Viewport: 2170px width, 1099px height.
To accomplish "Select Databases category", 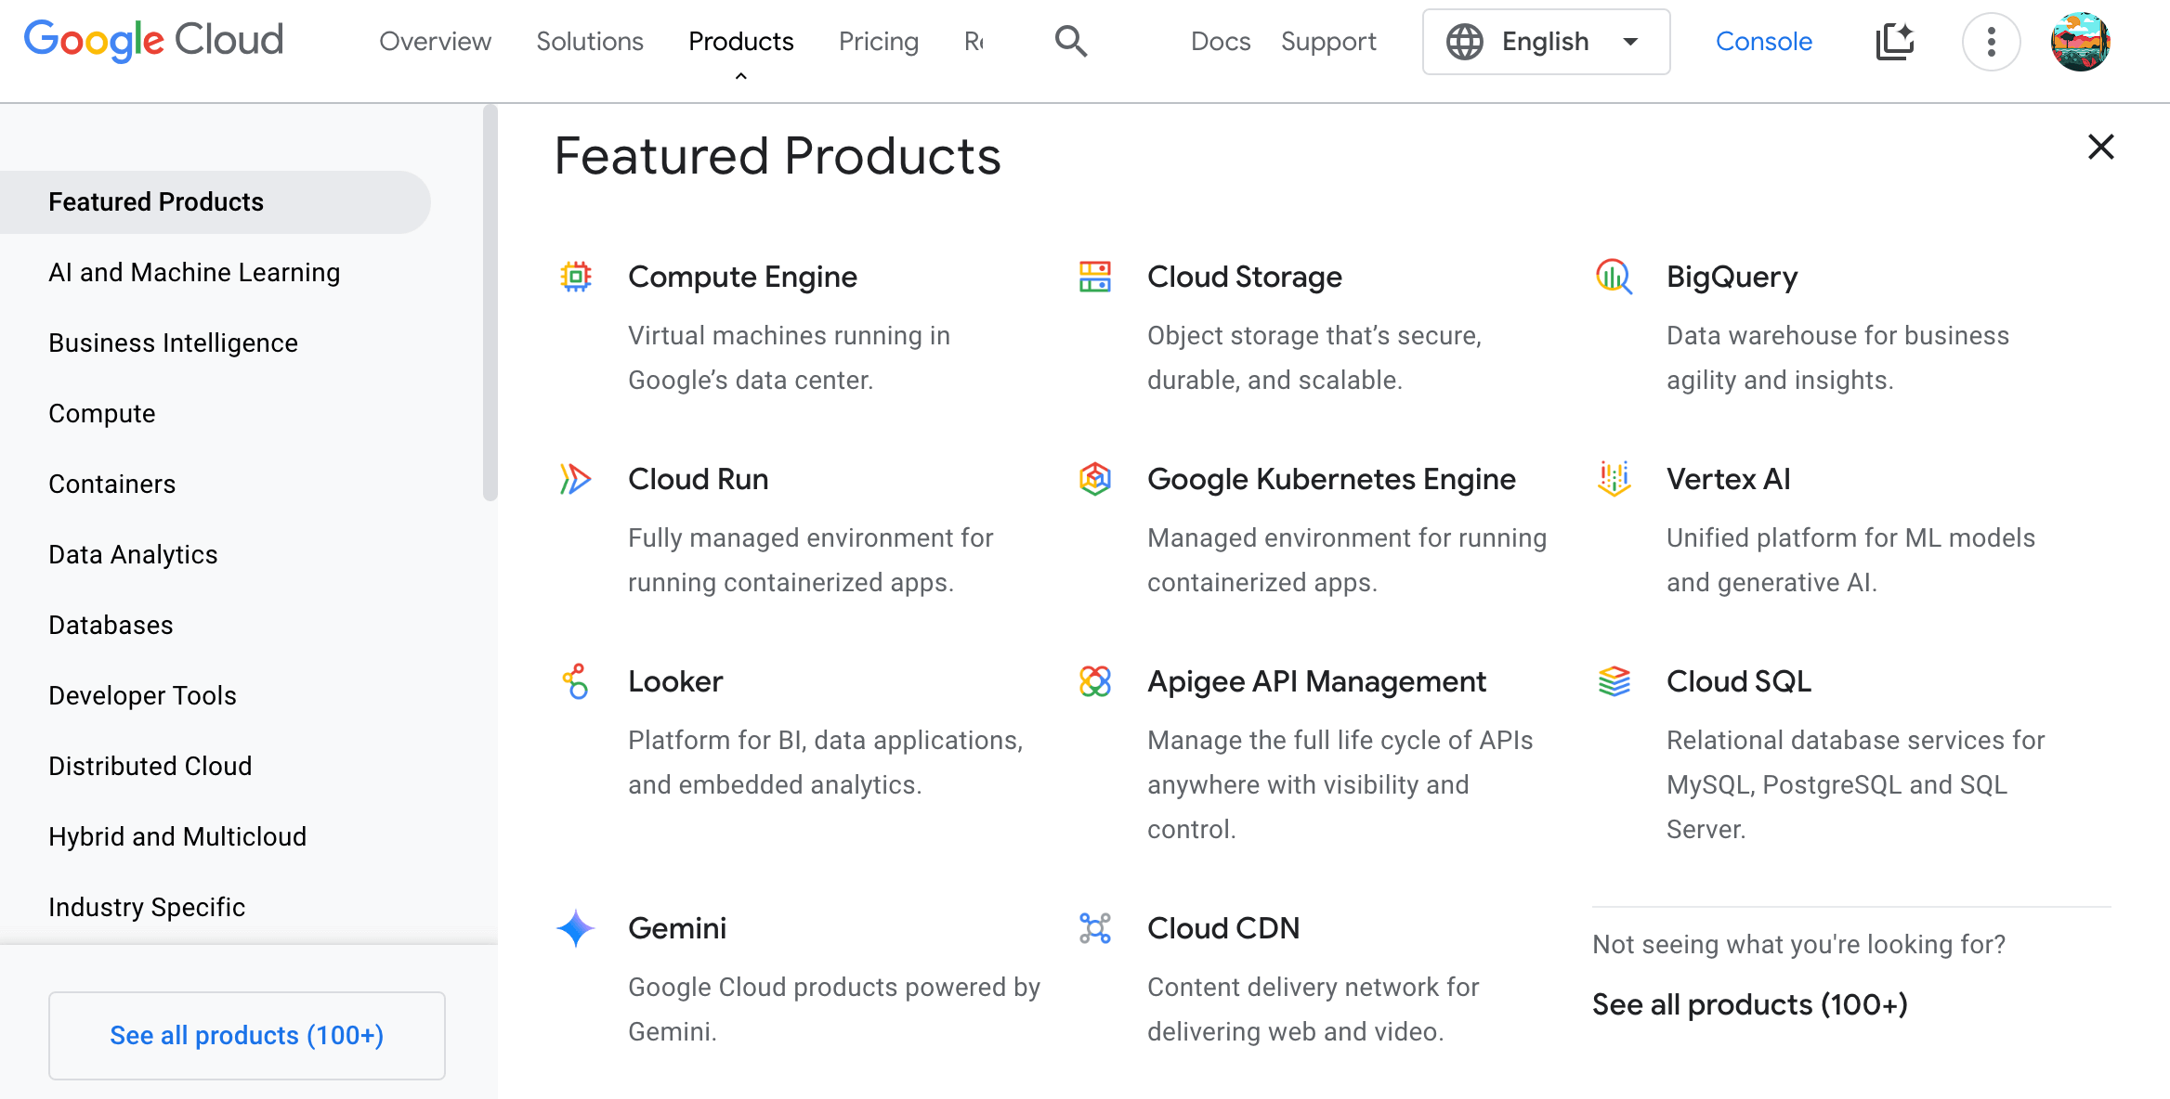I will (111, 625).
